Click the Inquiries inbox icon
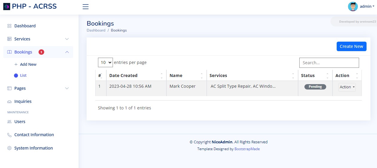377x168 pixels. [x=9, y=101]
